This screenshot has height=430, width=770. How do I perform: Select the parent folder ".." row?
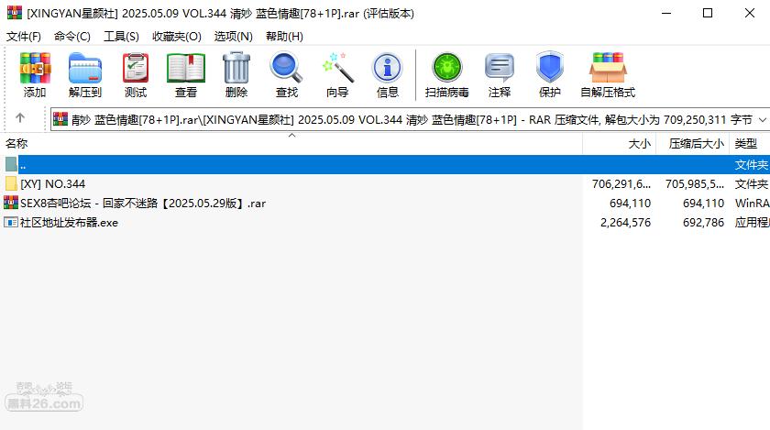pos(385,165)
